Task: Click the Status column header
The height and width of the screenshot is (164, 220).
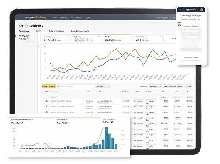Action: 88,92
